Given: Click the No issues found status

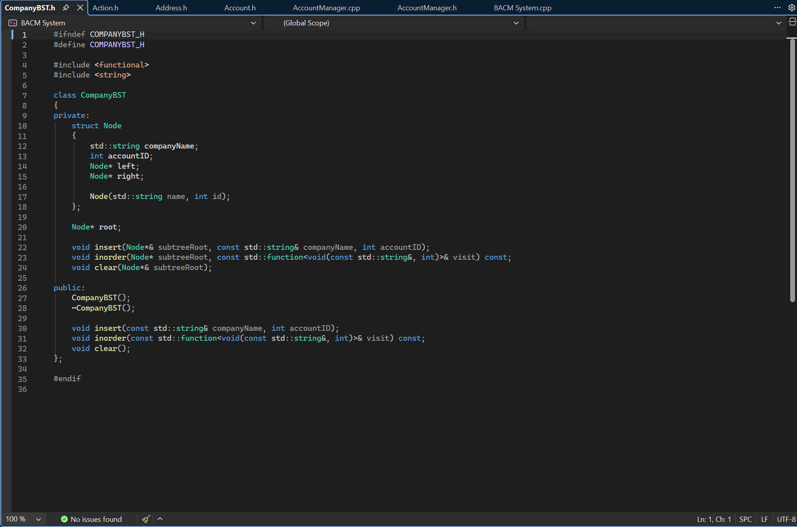Looking at the screenshot, I should [x=96, y=519].
